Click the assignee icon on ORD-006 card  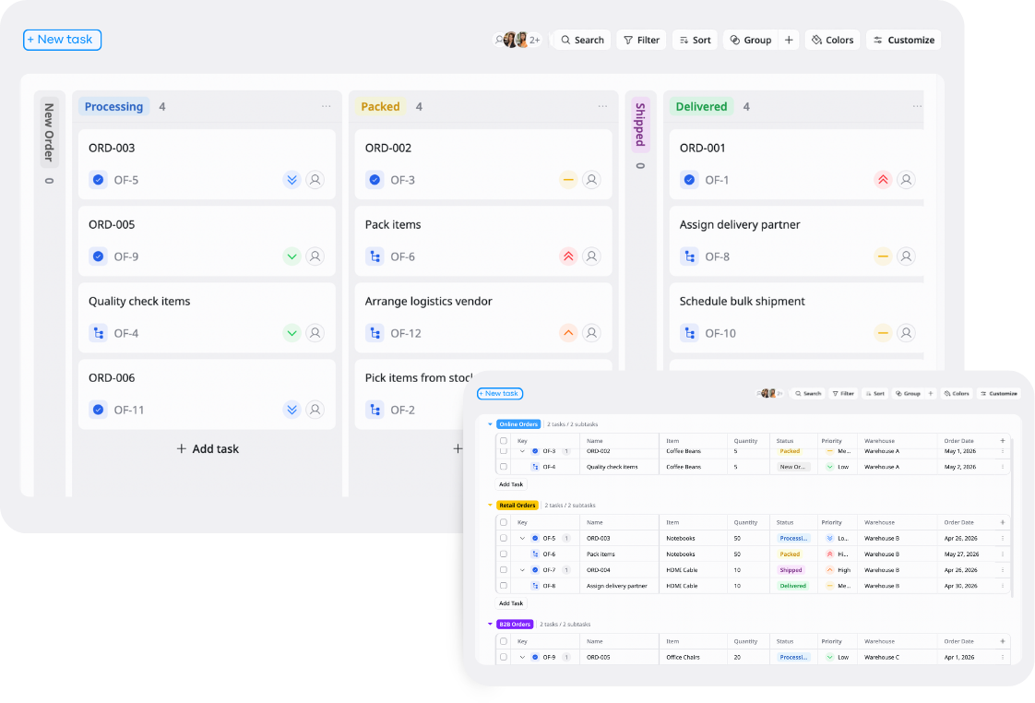[315, 410]
